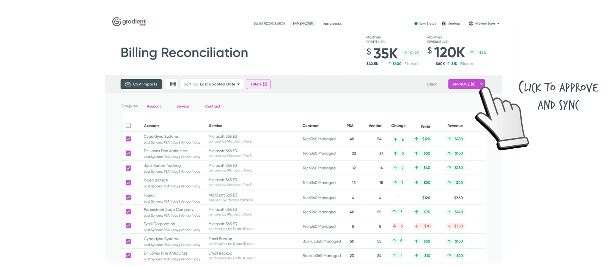The height and width of the screenshot is (266, 607).
Task: Go to the Integrations tab
Action: click(332, 24)
